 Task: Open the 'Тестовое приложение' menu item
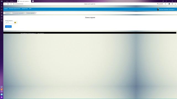click(x=15, y=9)
